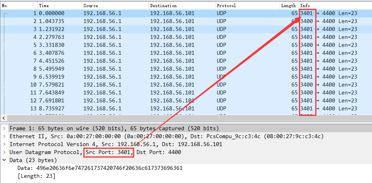Click left arrow of horizontal scrollbar
The height and width of the screenshot is (183, 372).
(4, 118)
